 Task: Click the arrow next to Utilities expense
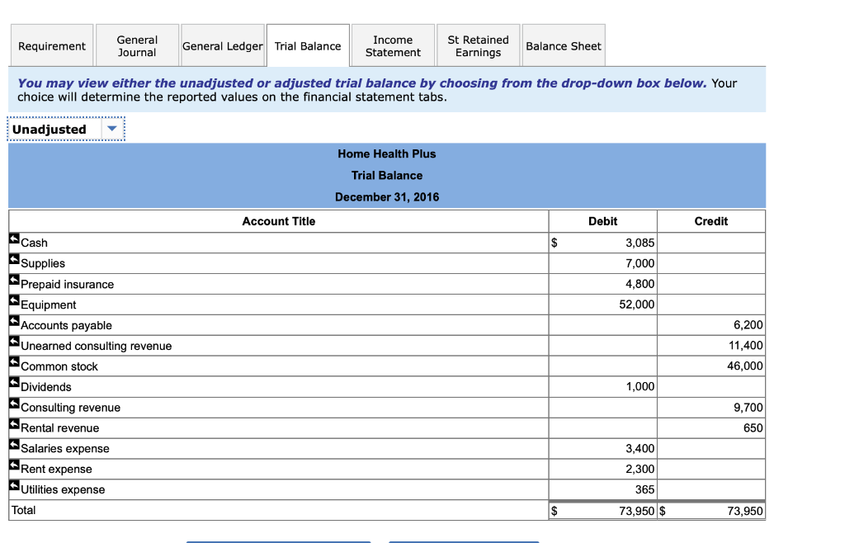coord(13,485)
